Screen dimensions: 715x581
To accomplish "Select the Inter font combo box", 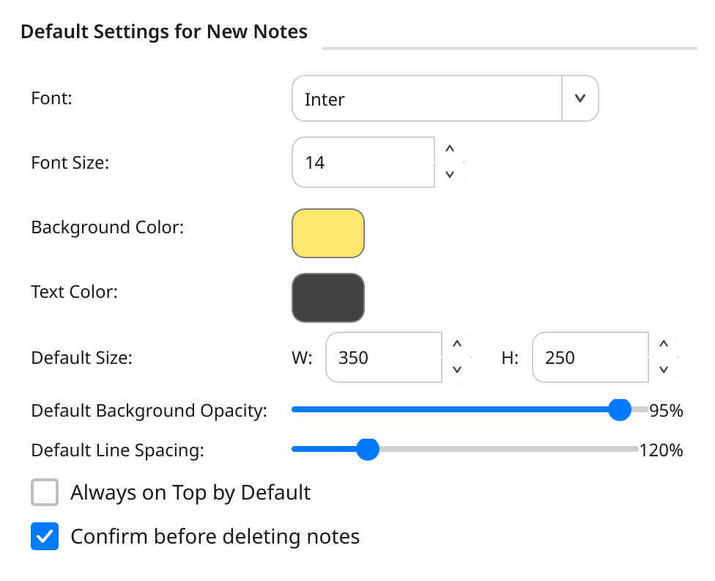I will [445, 98].
